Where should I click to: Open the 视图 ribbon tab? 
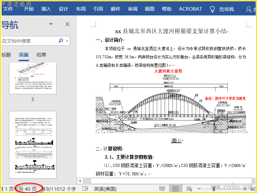click(150, 9)
